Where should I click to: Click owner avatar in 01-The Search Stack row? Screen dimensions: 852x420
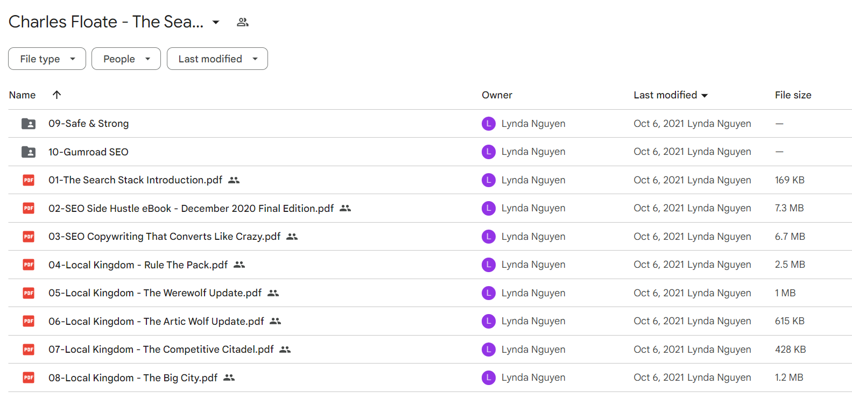tap(488, 180)
